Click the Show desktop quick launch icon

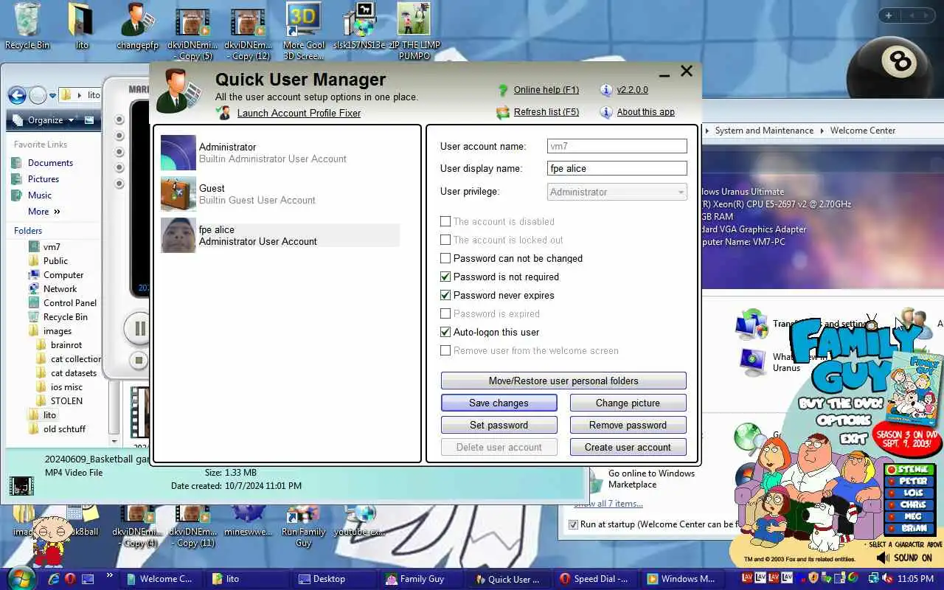[x=88, y=579]
